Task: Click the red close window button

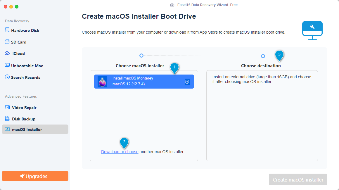Action: [6, 7]
